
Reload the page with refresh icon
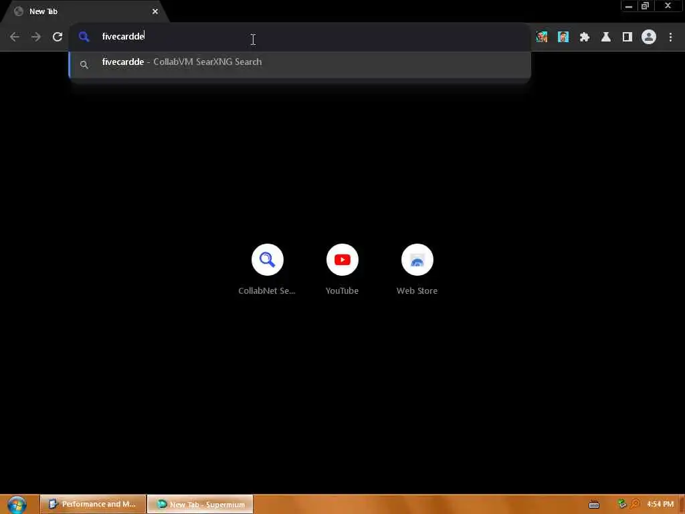(58, 37)
